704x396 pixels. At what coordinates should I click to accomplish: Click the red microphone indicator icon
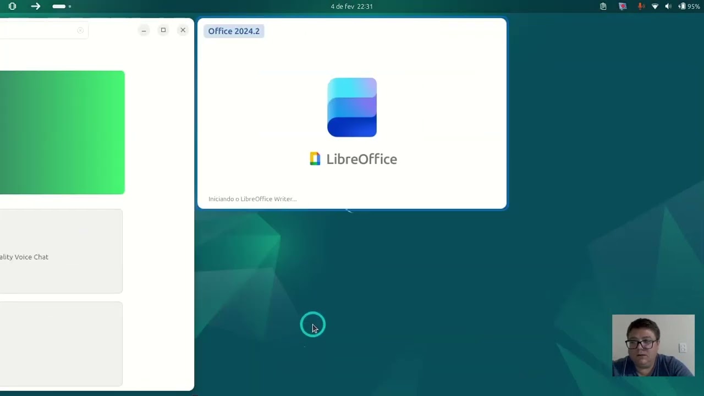pos(641,6)
